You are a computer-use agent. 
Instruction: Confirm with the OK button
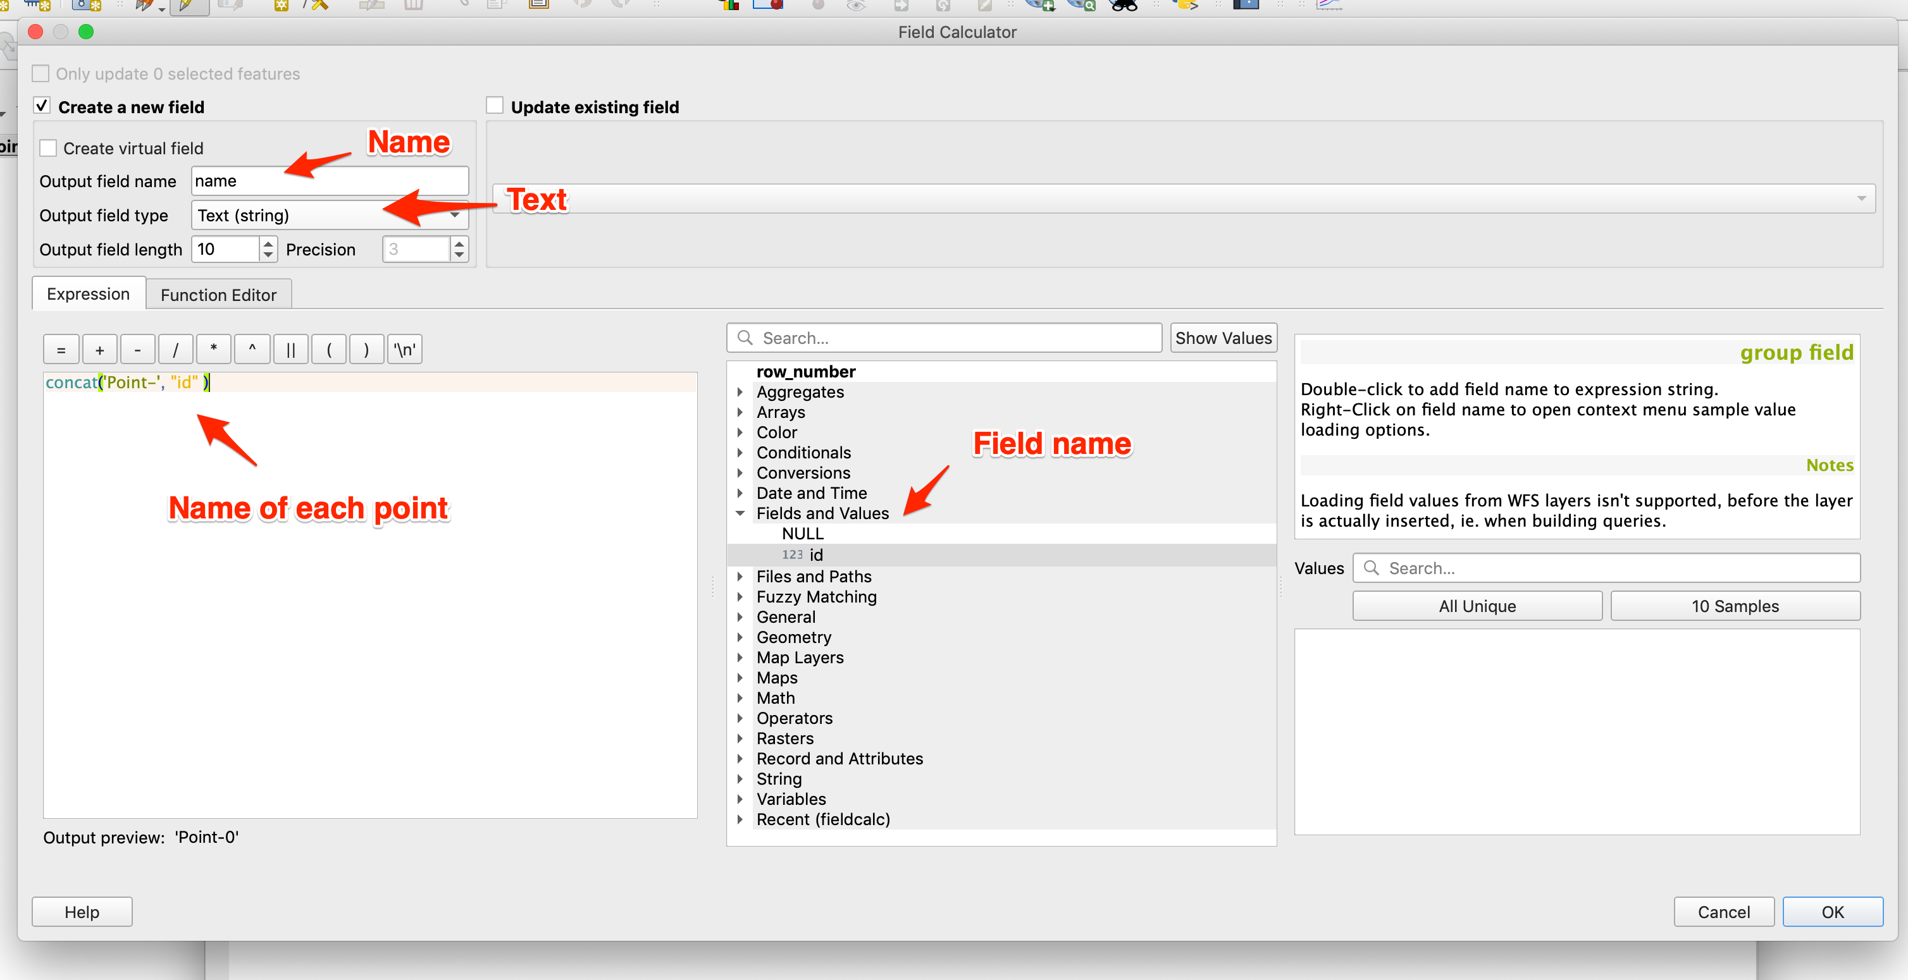pyautogui.click(x=1833, y=912)
